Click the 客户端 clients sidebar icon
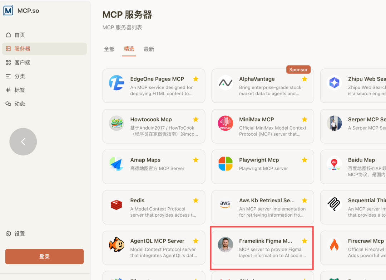Viewport: 386px width, 280px height. coord(8,62)
